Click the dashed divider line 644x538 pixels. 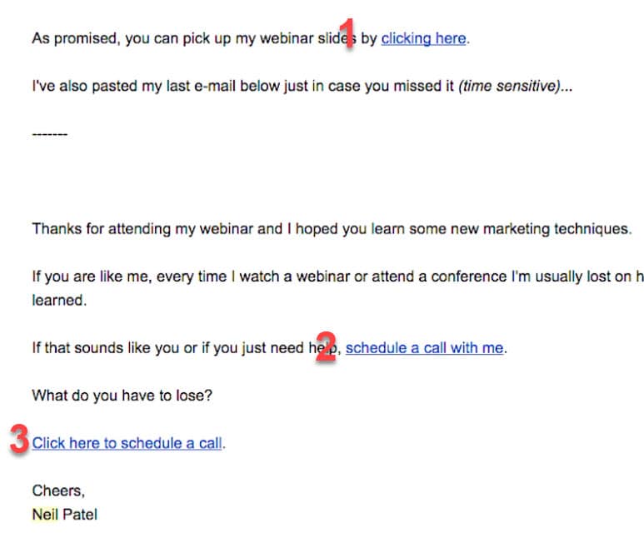point(49,134)
